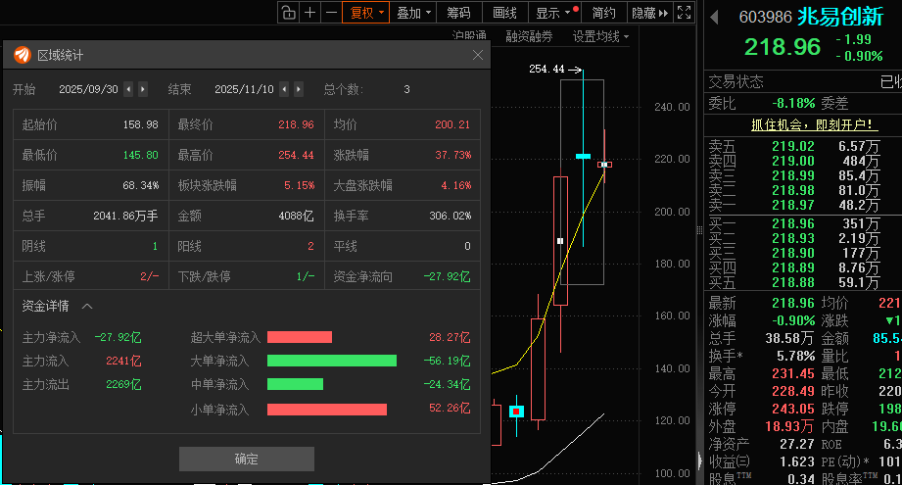The width and height of the screenshot is (902, 485).
Task: Open the 叠加 overlay dropdown
Action: (x=413, y=12)
